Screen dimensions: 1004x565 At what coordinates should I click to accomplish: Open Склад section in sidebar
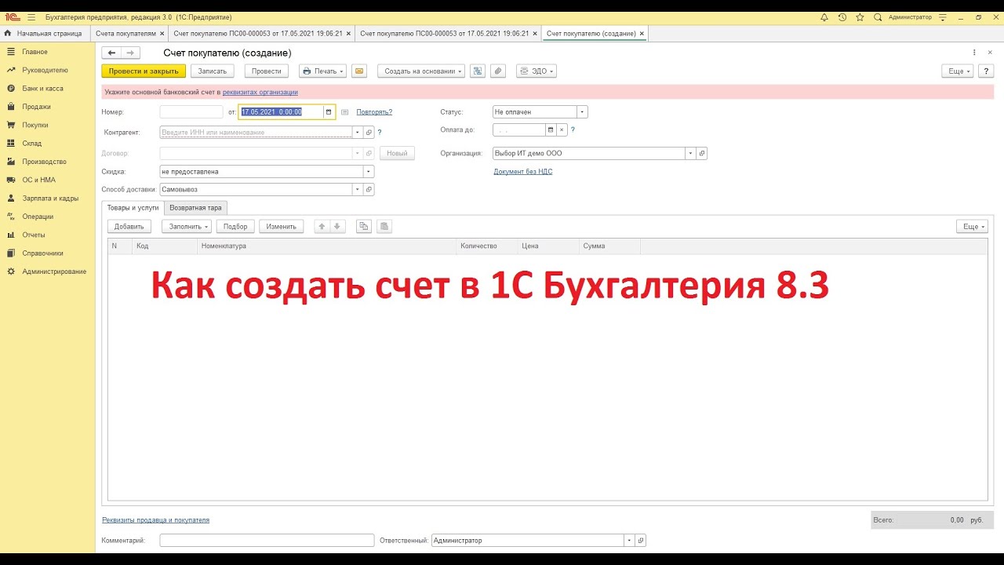pyautogui.click(x=32, y=144)
